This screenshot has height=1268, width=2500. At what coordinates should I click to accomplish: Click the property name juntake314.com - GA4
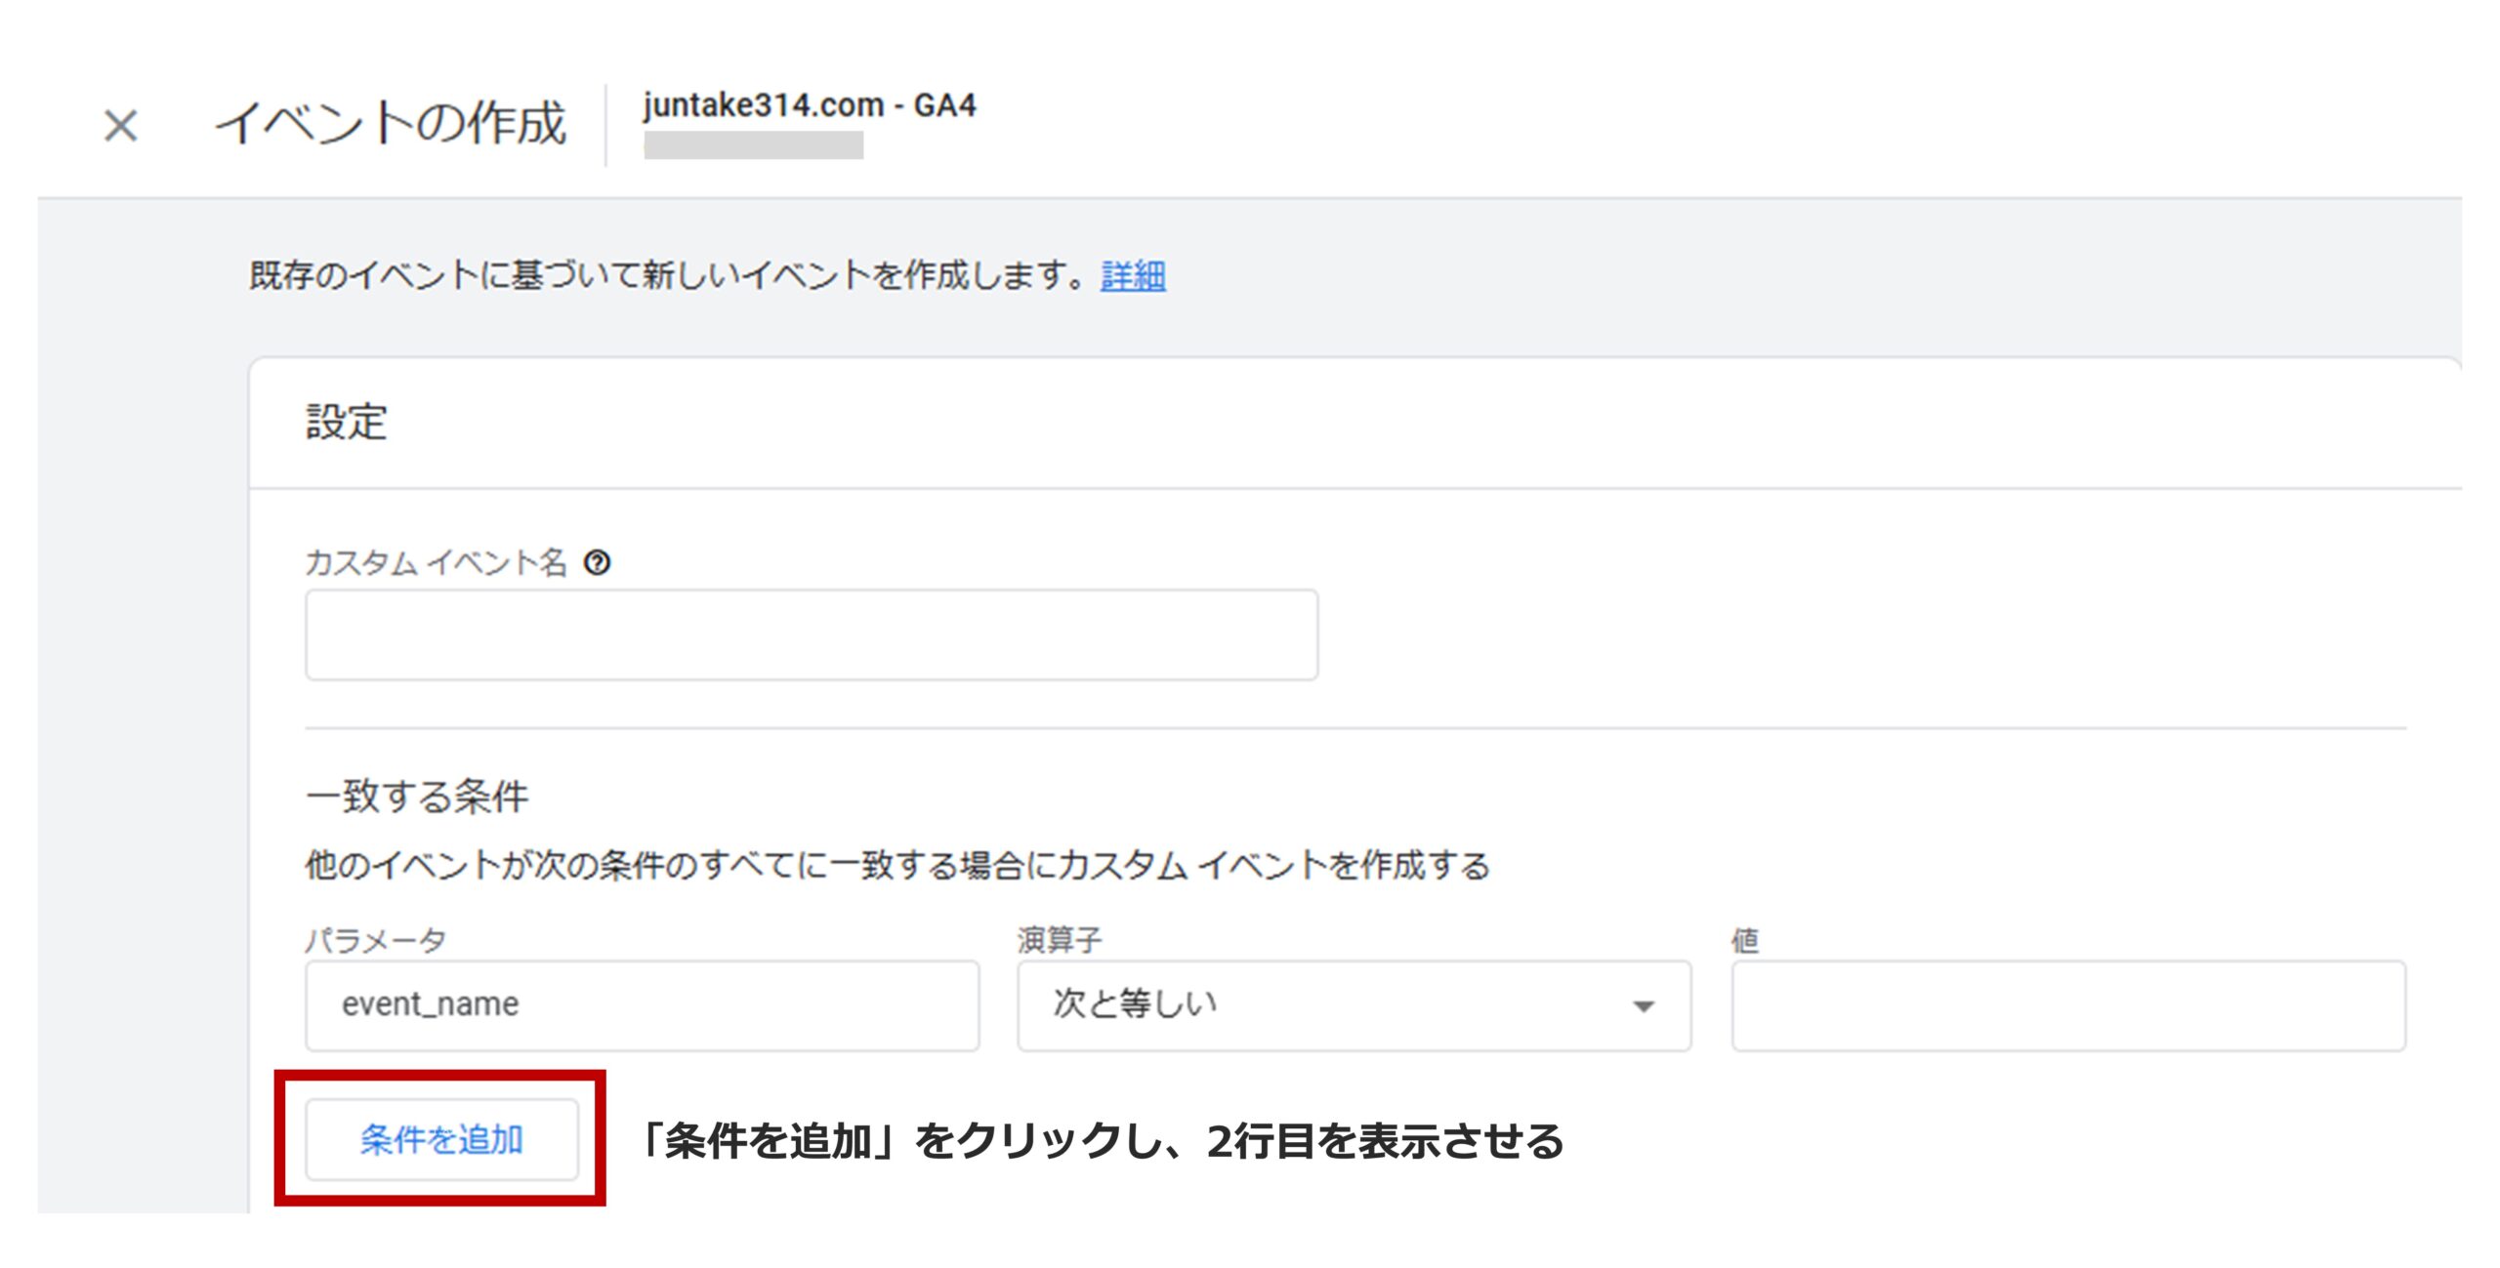point(811,109)
